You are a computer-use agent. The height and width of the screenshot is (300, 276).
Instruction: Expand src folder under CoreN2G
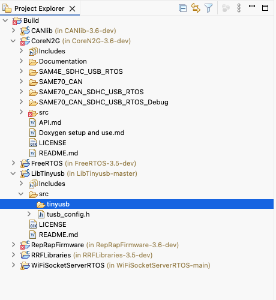pyautogui.click(x=22, y=112)
